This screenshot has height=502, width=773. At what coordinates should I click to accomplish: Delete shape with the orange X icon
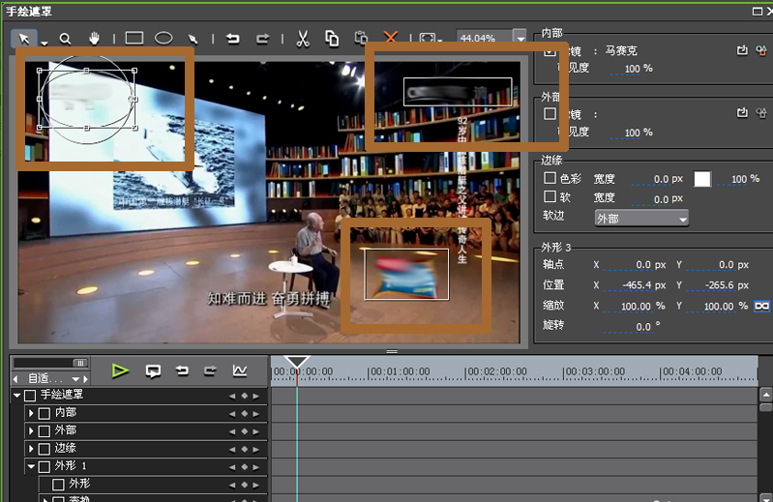point(391,39)
